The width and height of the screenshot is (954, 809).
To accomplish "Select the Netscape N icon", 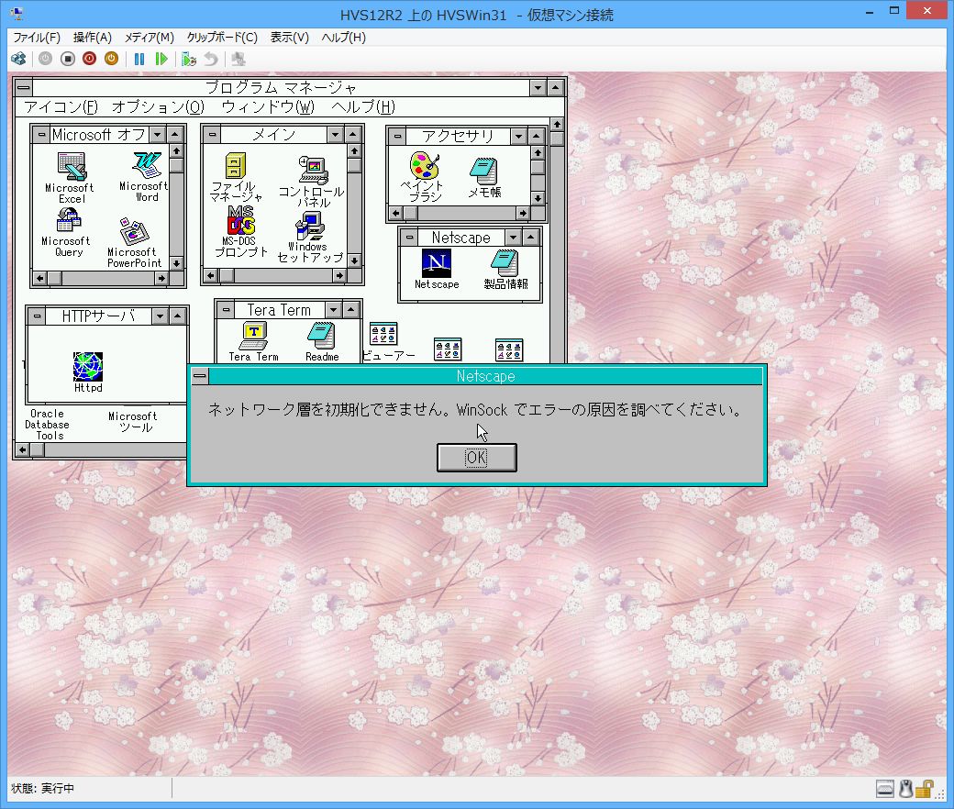I will click(437, 263).
